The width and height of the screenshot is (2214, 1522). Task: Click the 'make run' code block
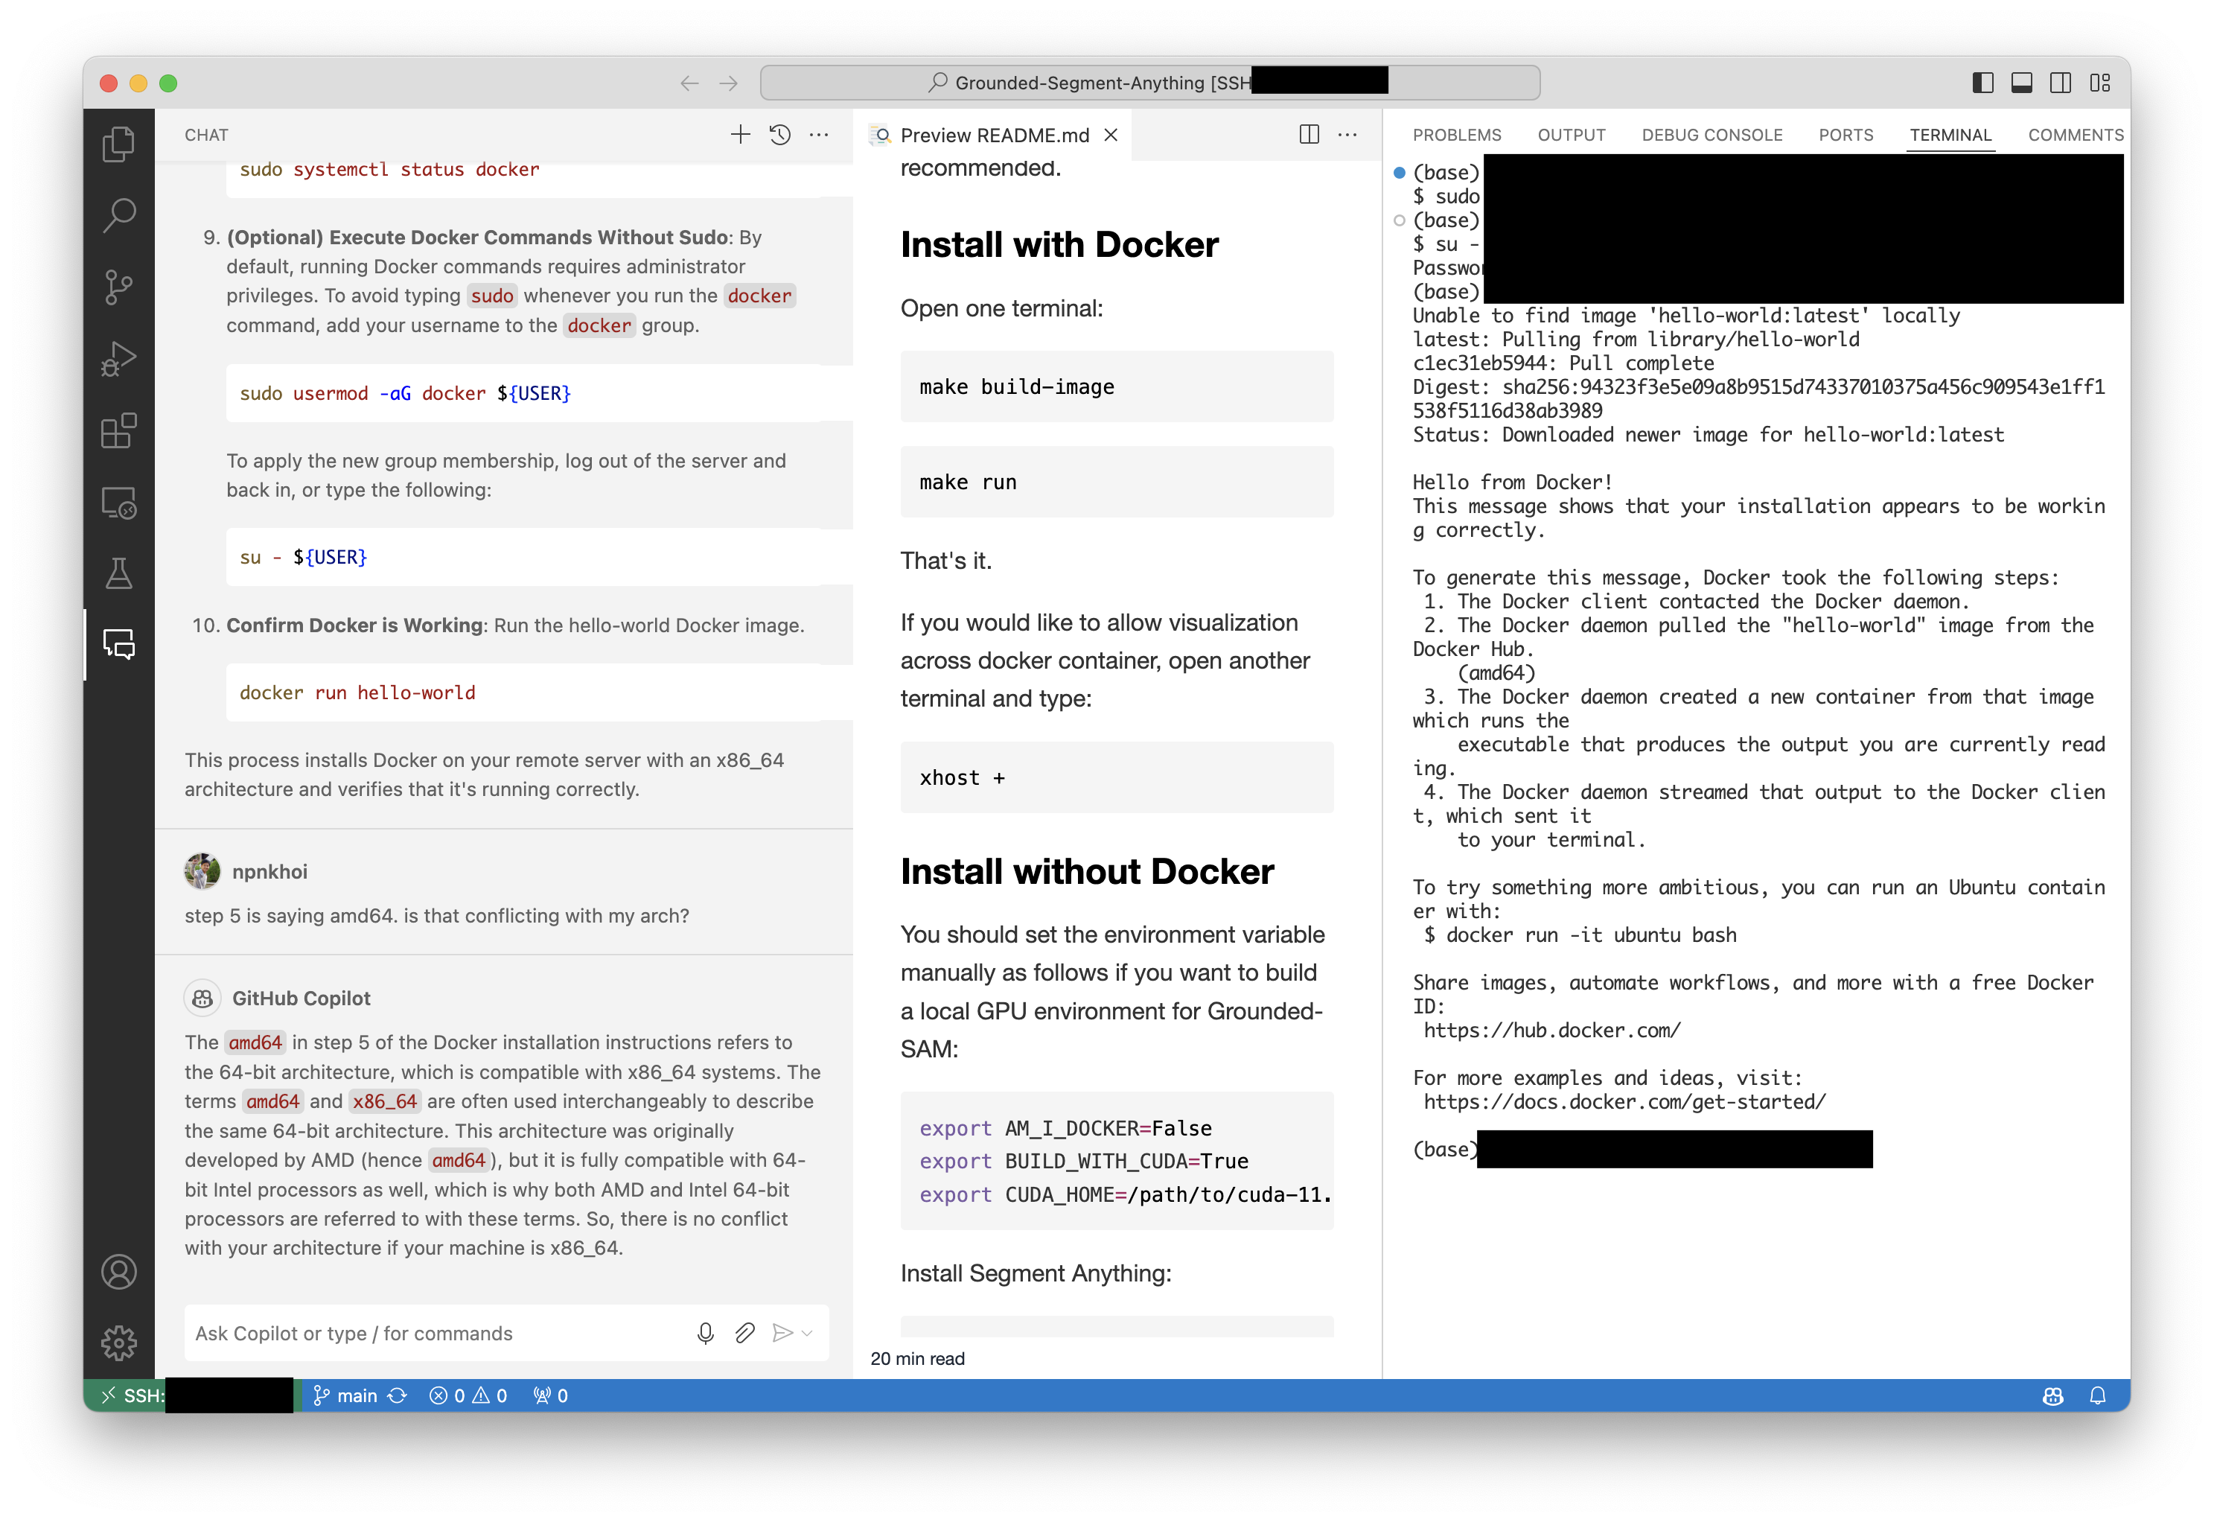pos(1116,482)
